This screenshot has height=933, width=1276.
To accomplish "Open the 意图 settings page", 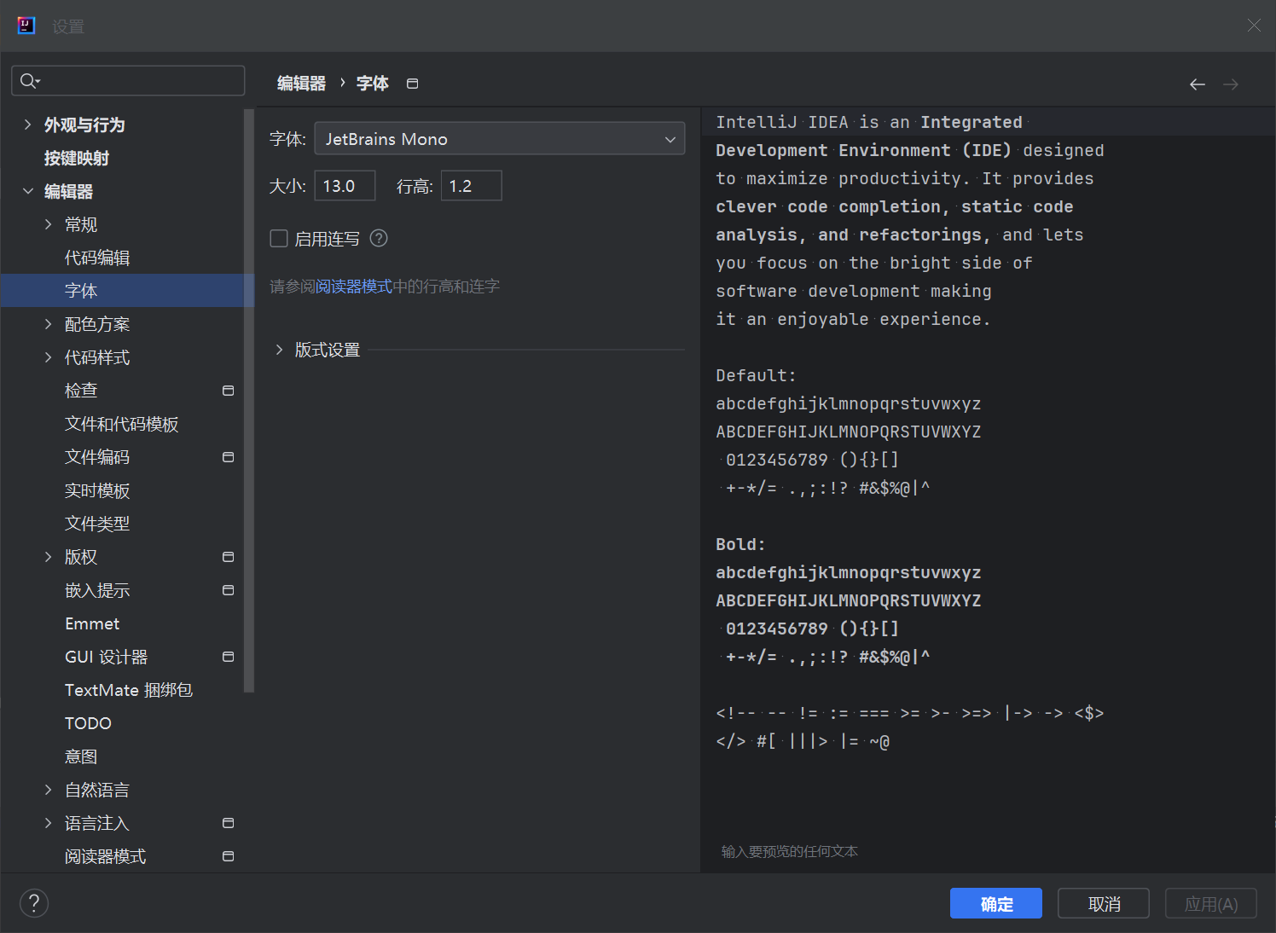I will tap(81, 756).
